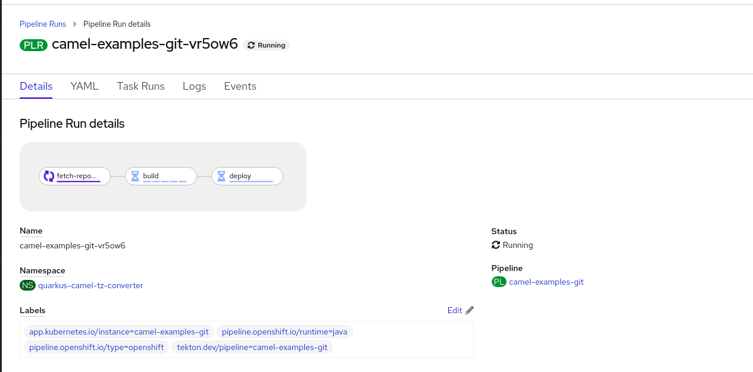Click the sync icon beside Running status
The width and height of the screenshot is (753, 372).
click(x=495, y=245)
